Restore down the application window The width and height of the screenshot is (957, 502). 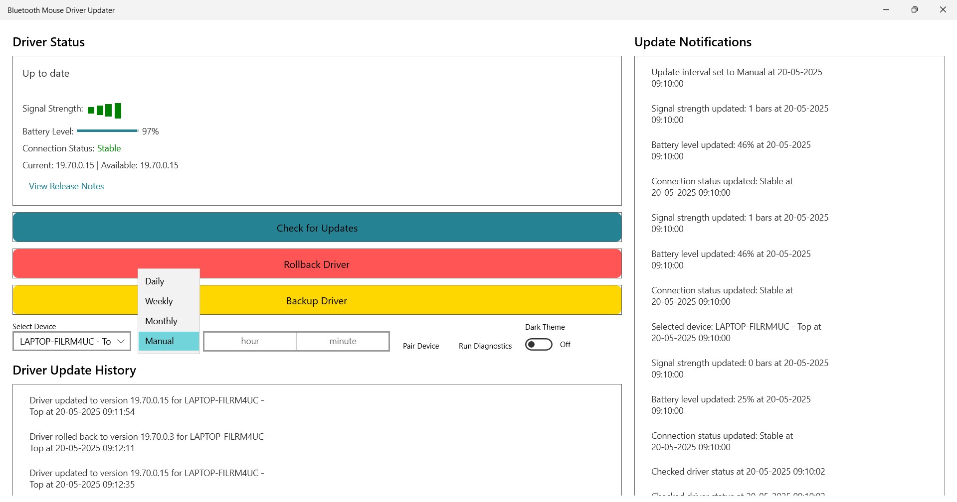click(x=915, y=10)
